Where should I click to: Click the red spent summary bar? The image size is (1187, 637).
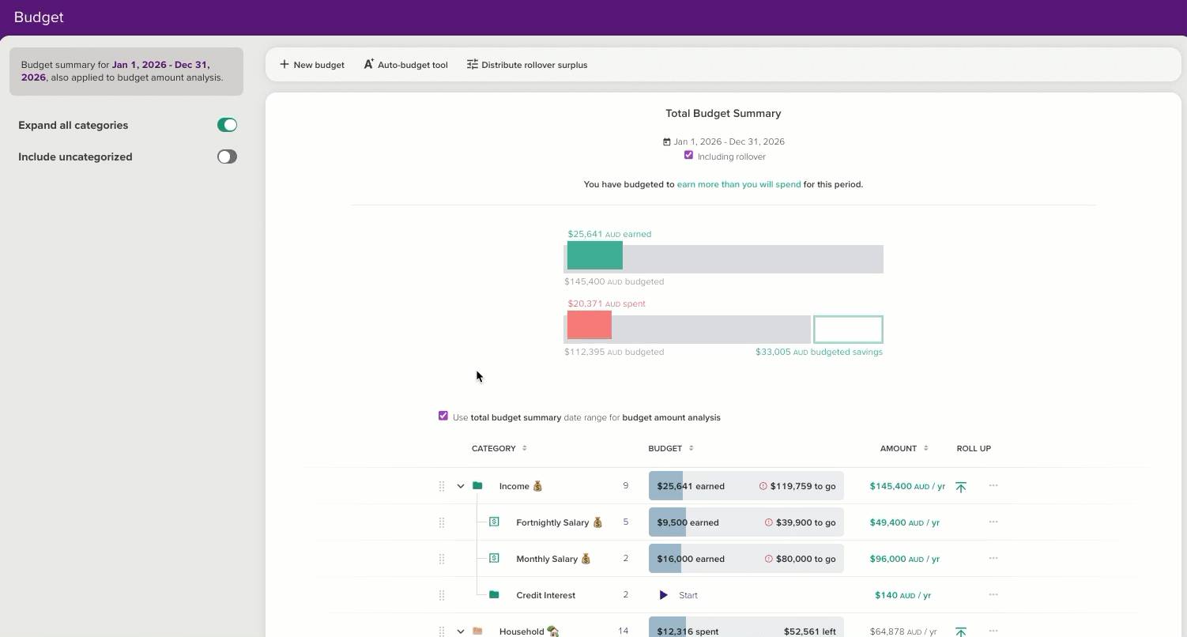[x=590, y=325]
